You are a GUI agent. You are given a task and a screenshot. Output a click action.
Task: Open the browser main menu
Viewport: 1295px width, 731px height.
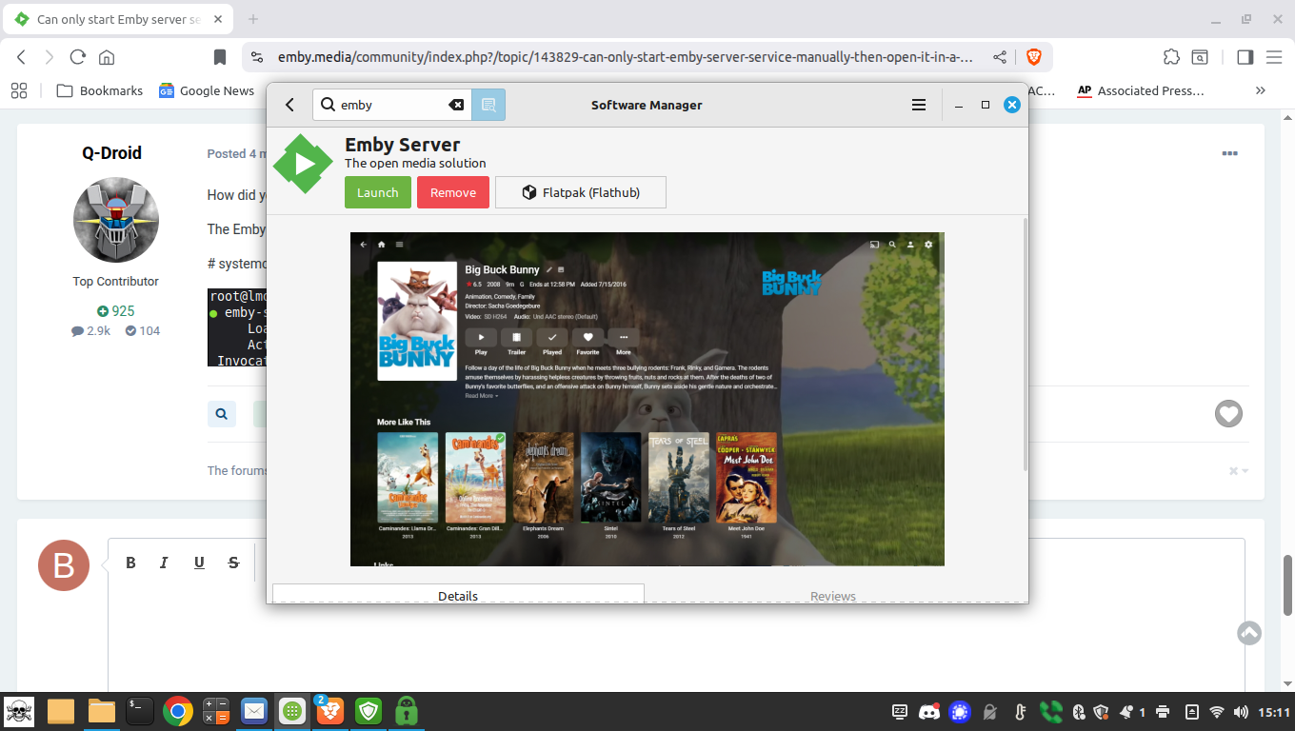point(1274,57)
